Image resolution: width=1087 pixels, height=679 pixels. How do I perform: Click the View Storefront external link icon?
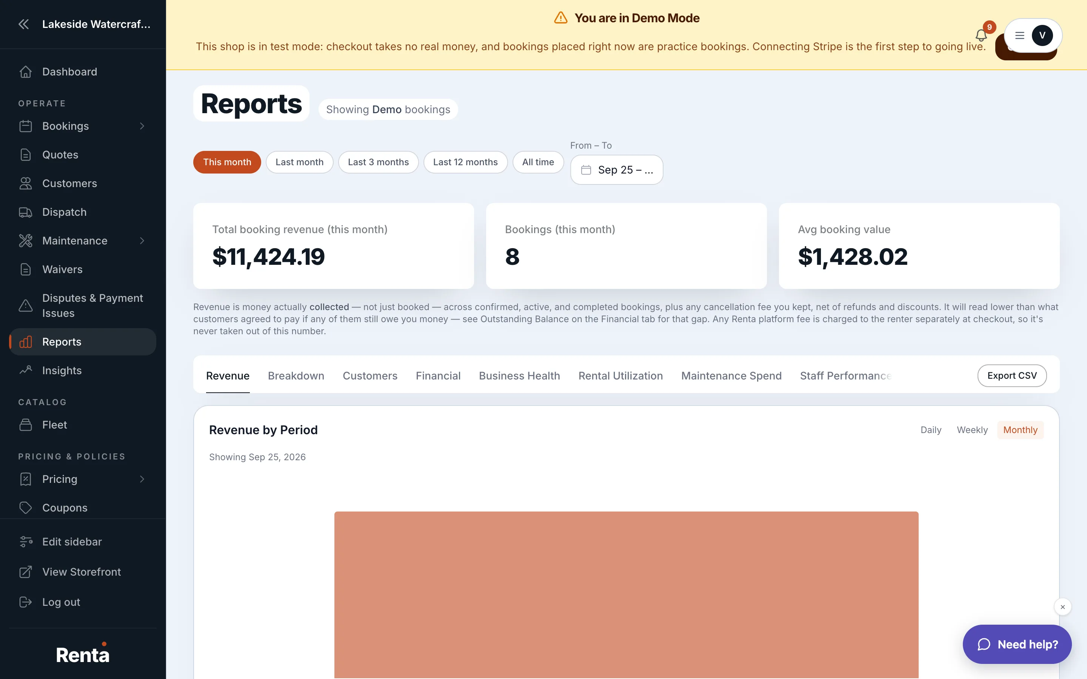coord(26,571)
